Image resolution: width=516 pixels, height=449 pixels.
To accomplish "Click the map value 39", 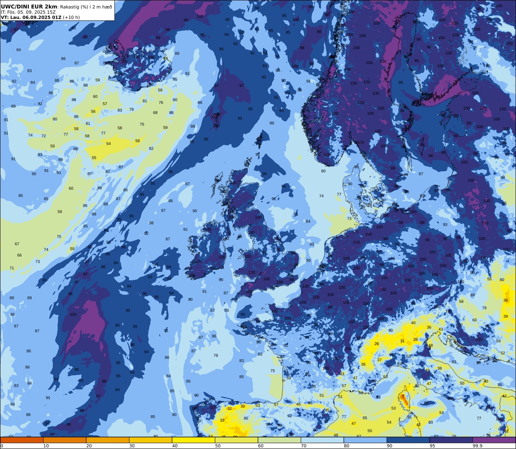I will click(506, 317).
